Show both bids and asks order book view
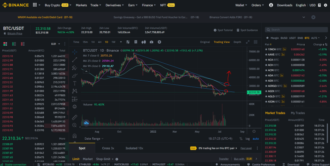The height and width of the screenshot is (166, 330). click(x=5, y=44)
